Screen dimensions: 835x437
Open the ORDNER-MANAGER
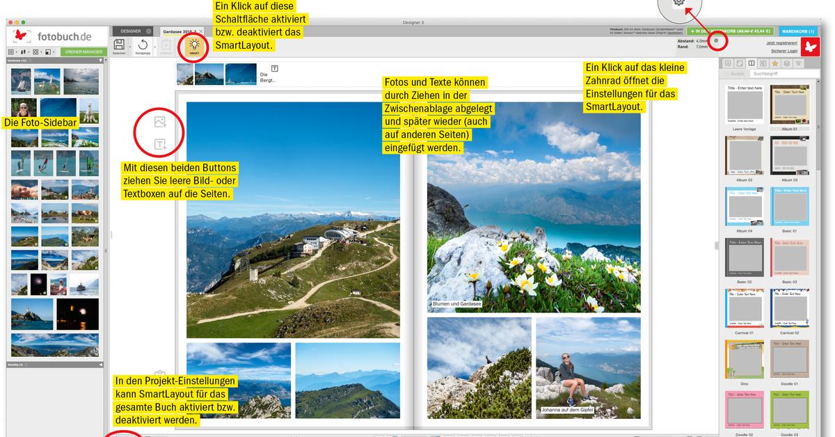82,52
